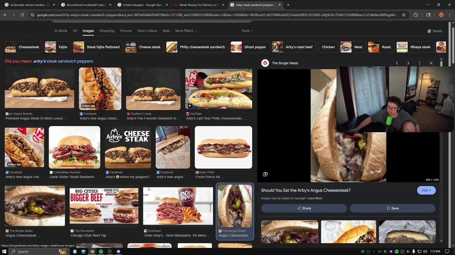Open the Windows Start menu

(5, 251)
